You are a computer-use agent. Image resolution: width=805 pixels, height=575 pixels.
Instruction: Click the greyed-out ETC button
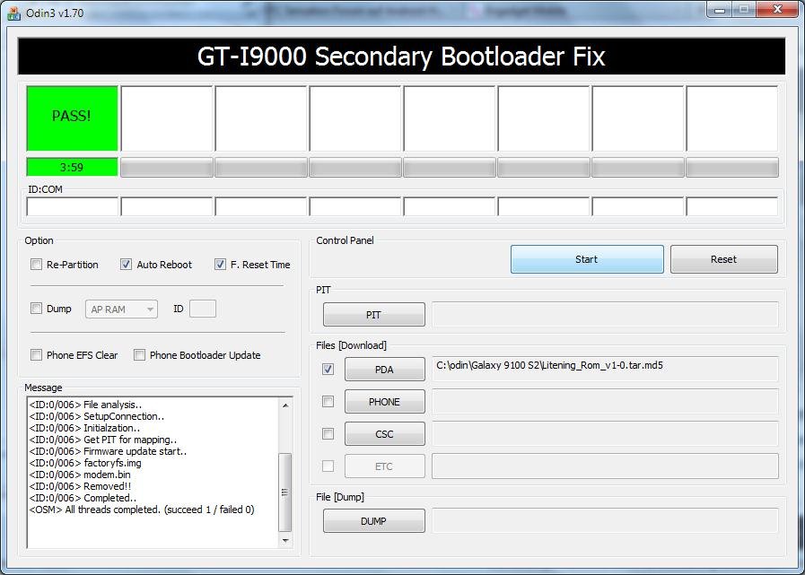pos(384,466)
